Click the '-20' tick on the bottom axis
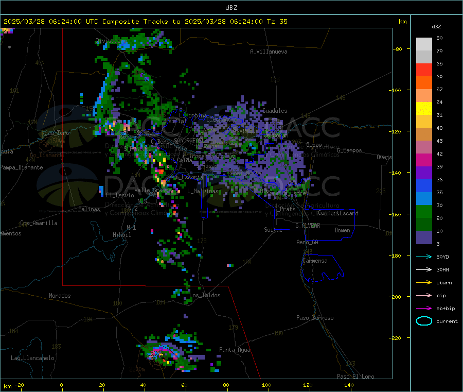 tap(20, 385)
